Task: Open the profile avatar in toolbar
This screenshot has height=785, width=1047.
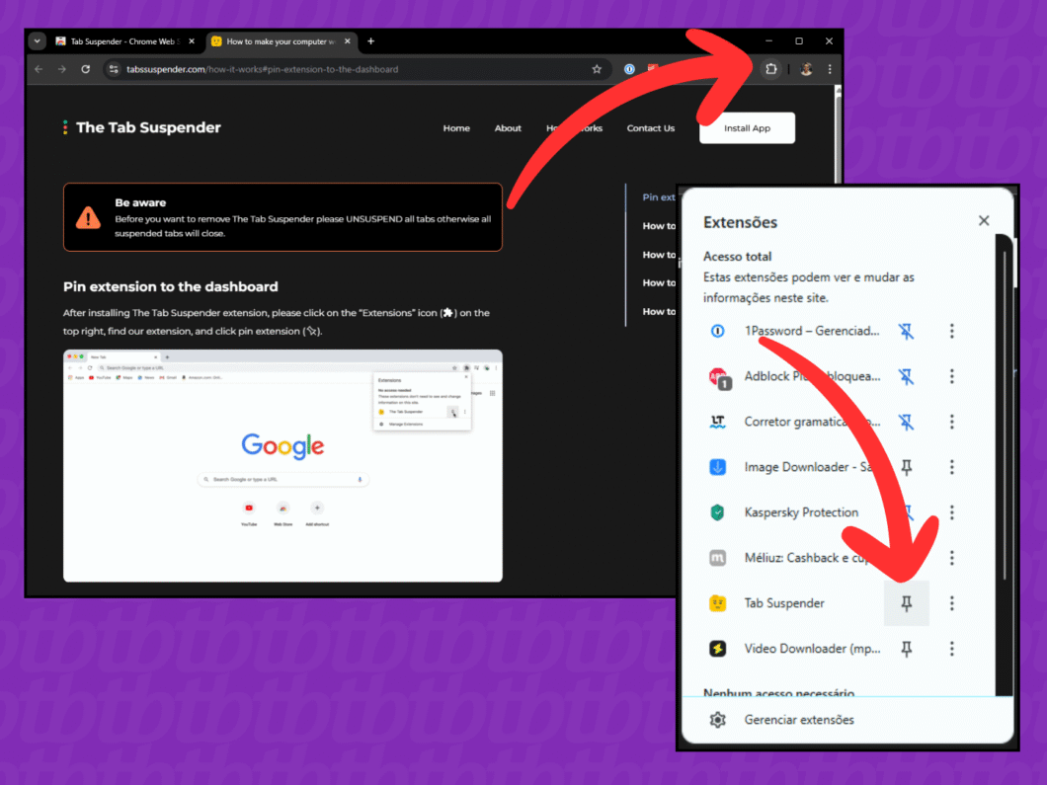Action: 807,69
